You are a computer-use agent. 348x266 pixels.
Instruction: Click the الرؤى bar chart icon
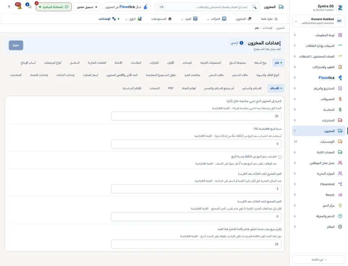click(x=140, y=18)
